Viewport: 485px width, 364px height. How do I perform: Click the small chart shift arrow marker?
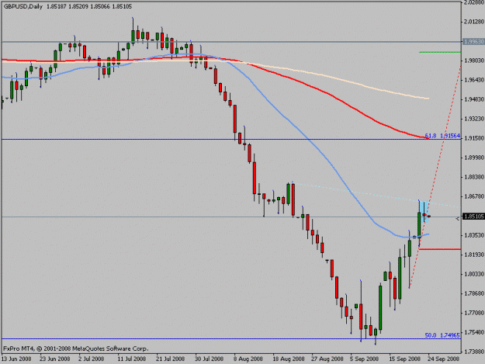tap(458, 219)
